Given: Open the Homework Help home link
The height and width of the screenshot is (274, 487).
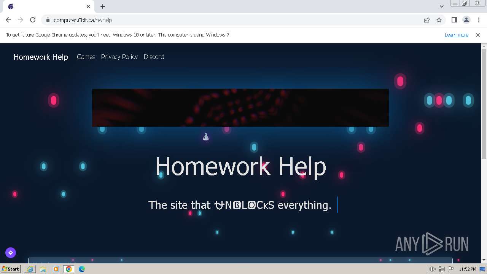Looking at the screenshot, I should (41, 57).
